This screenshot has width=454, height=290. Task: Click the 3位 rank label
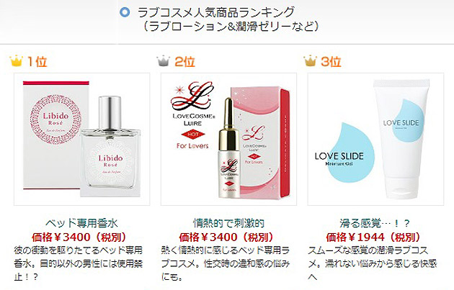[x=331, y=62]
